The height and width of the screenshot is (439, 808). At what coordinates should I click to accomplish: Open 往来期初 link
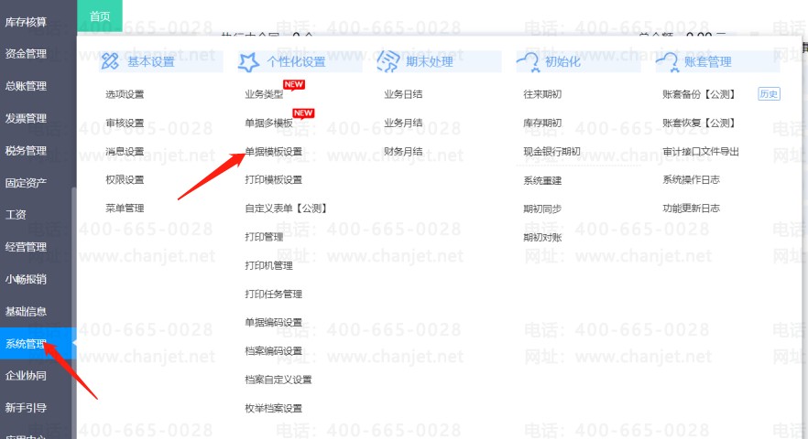pos(542,94)
